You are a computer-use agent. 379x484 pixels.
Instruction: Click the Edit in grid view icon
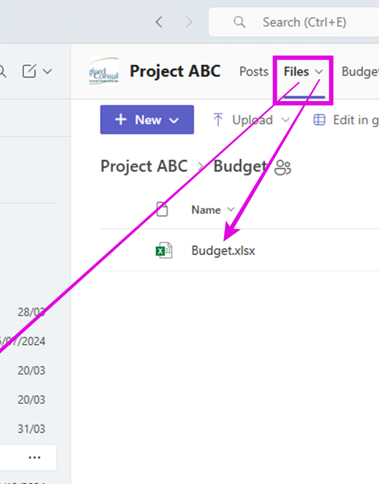(319, 120)
